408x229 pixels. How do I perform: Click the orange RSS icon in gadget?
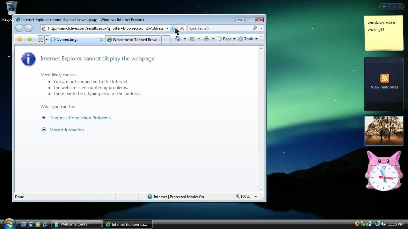click(385, 78)
